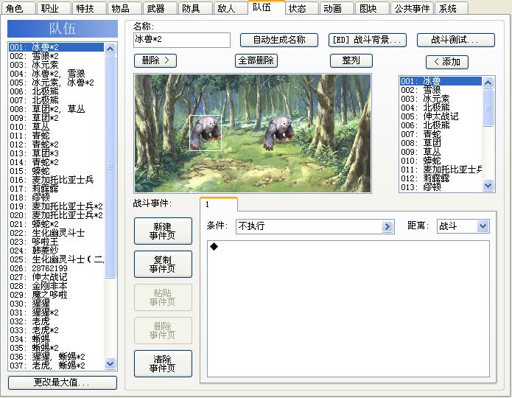Open the 特技 tab
Image resolution: width=512 pixels, height=398 pixels.
click(x=89, y=8)
